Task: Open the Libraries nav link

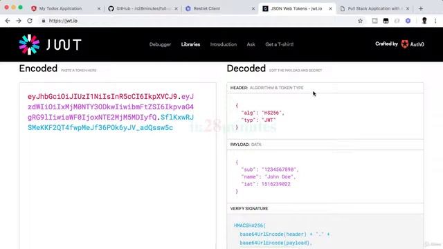Action: (190, 44)
